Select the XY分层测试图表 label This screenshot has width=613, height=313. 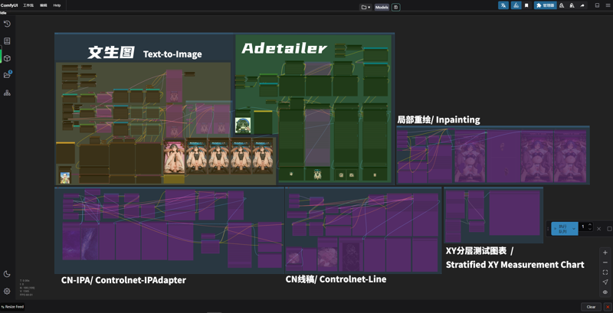pyautogui.click(x=477, y=250)
